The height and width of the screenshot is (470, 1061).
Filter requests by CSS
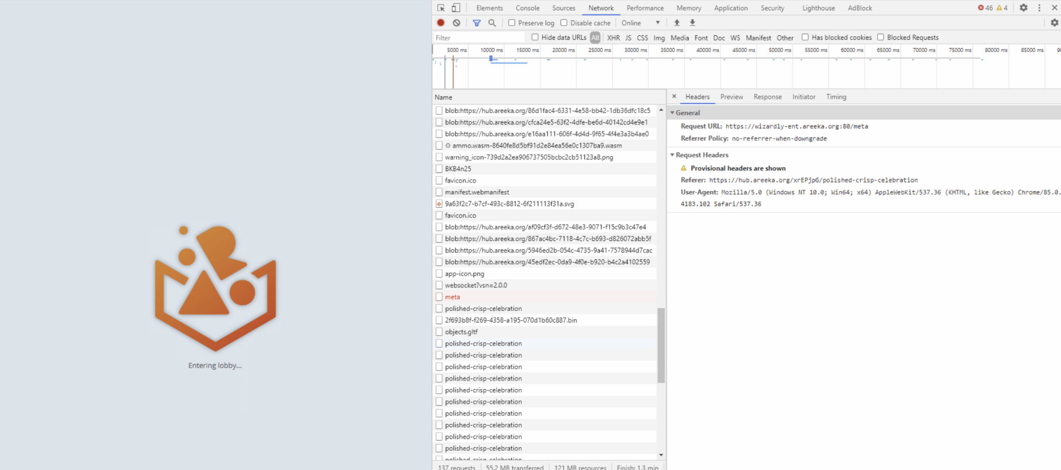642,38
